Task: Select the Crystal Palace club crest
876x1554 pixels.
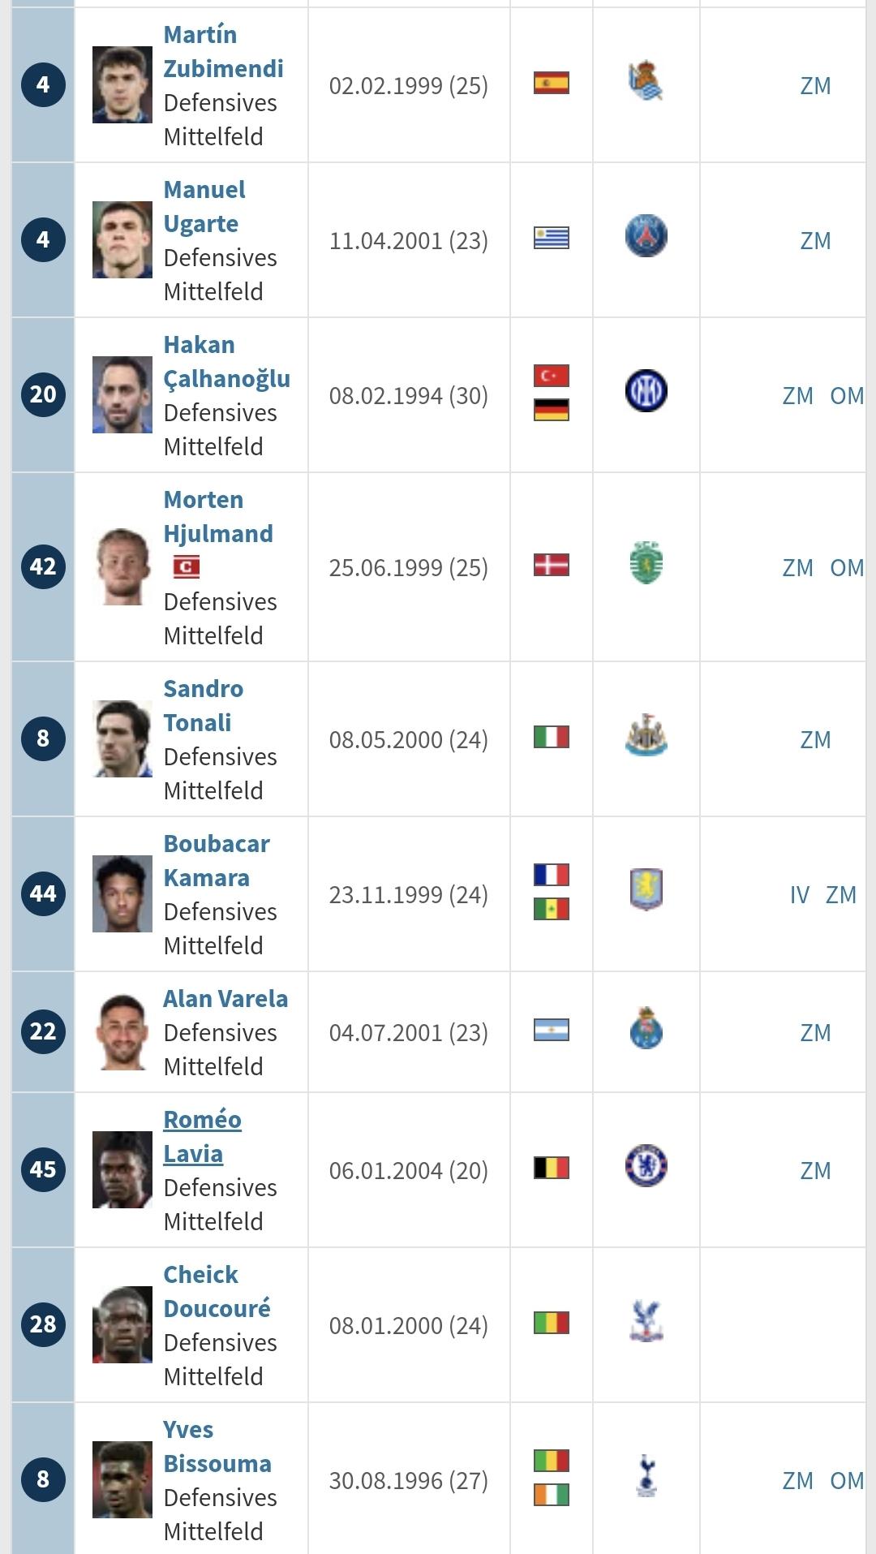Action: click(646, 1321)
